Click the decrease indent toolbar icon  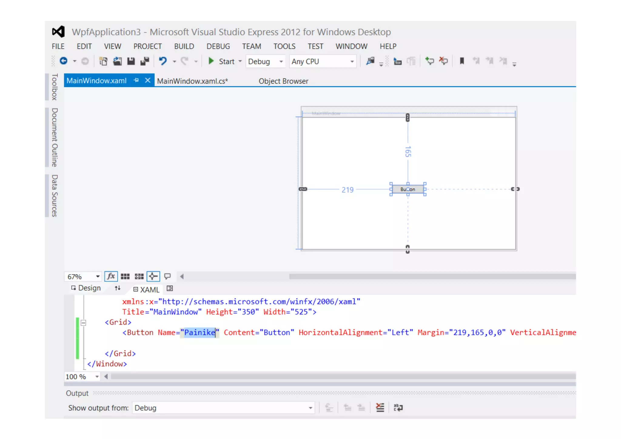[x=398, y=62]
